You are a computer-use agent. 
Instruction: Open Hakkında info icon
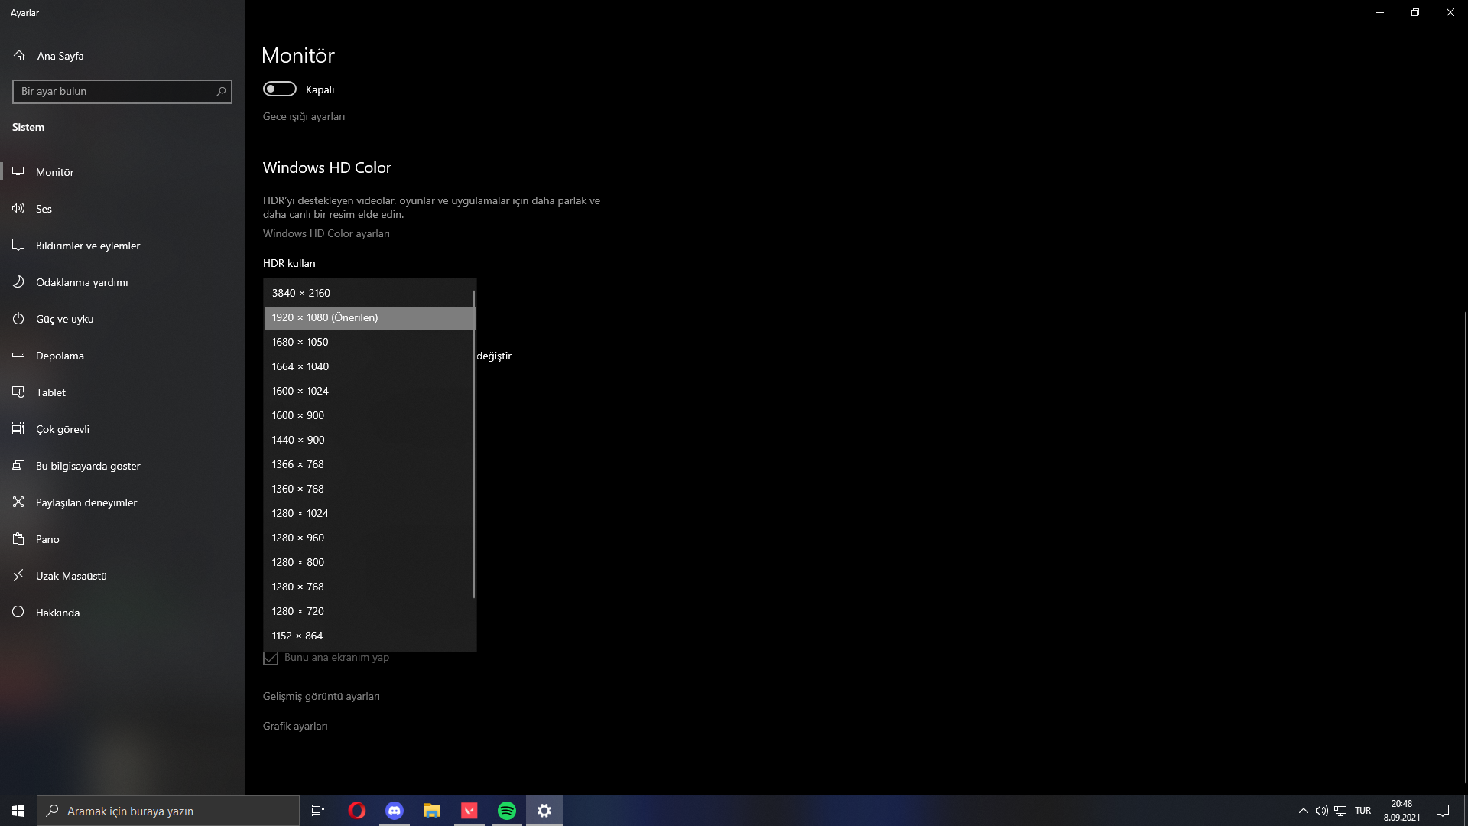point(18,613)
